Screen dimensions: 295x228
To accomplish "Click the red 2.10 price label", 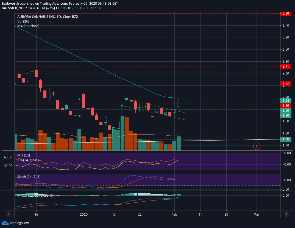I will pos(286,106).
